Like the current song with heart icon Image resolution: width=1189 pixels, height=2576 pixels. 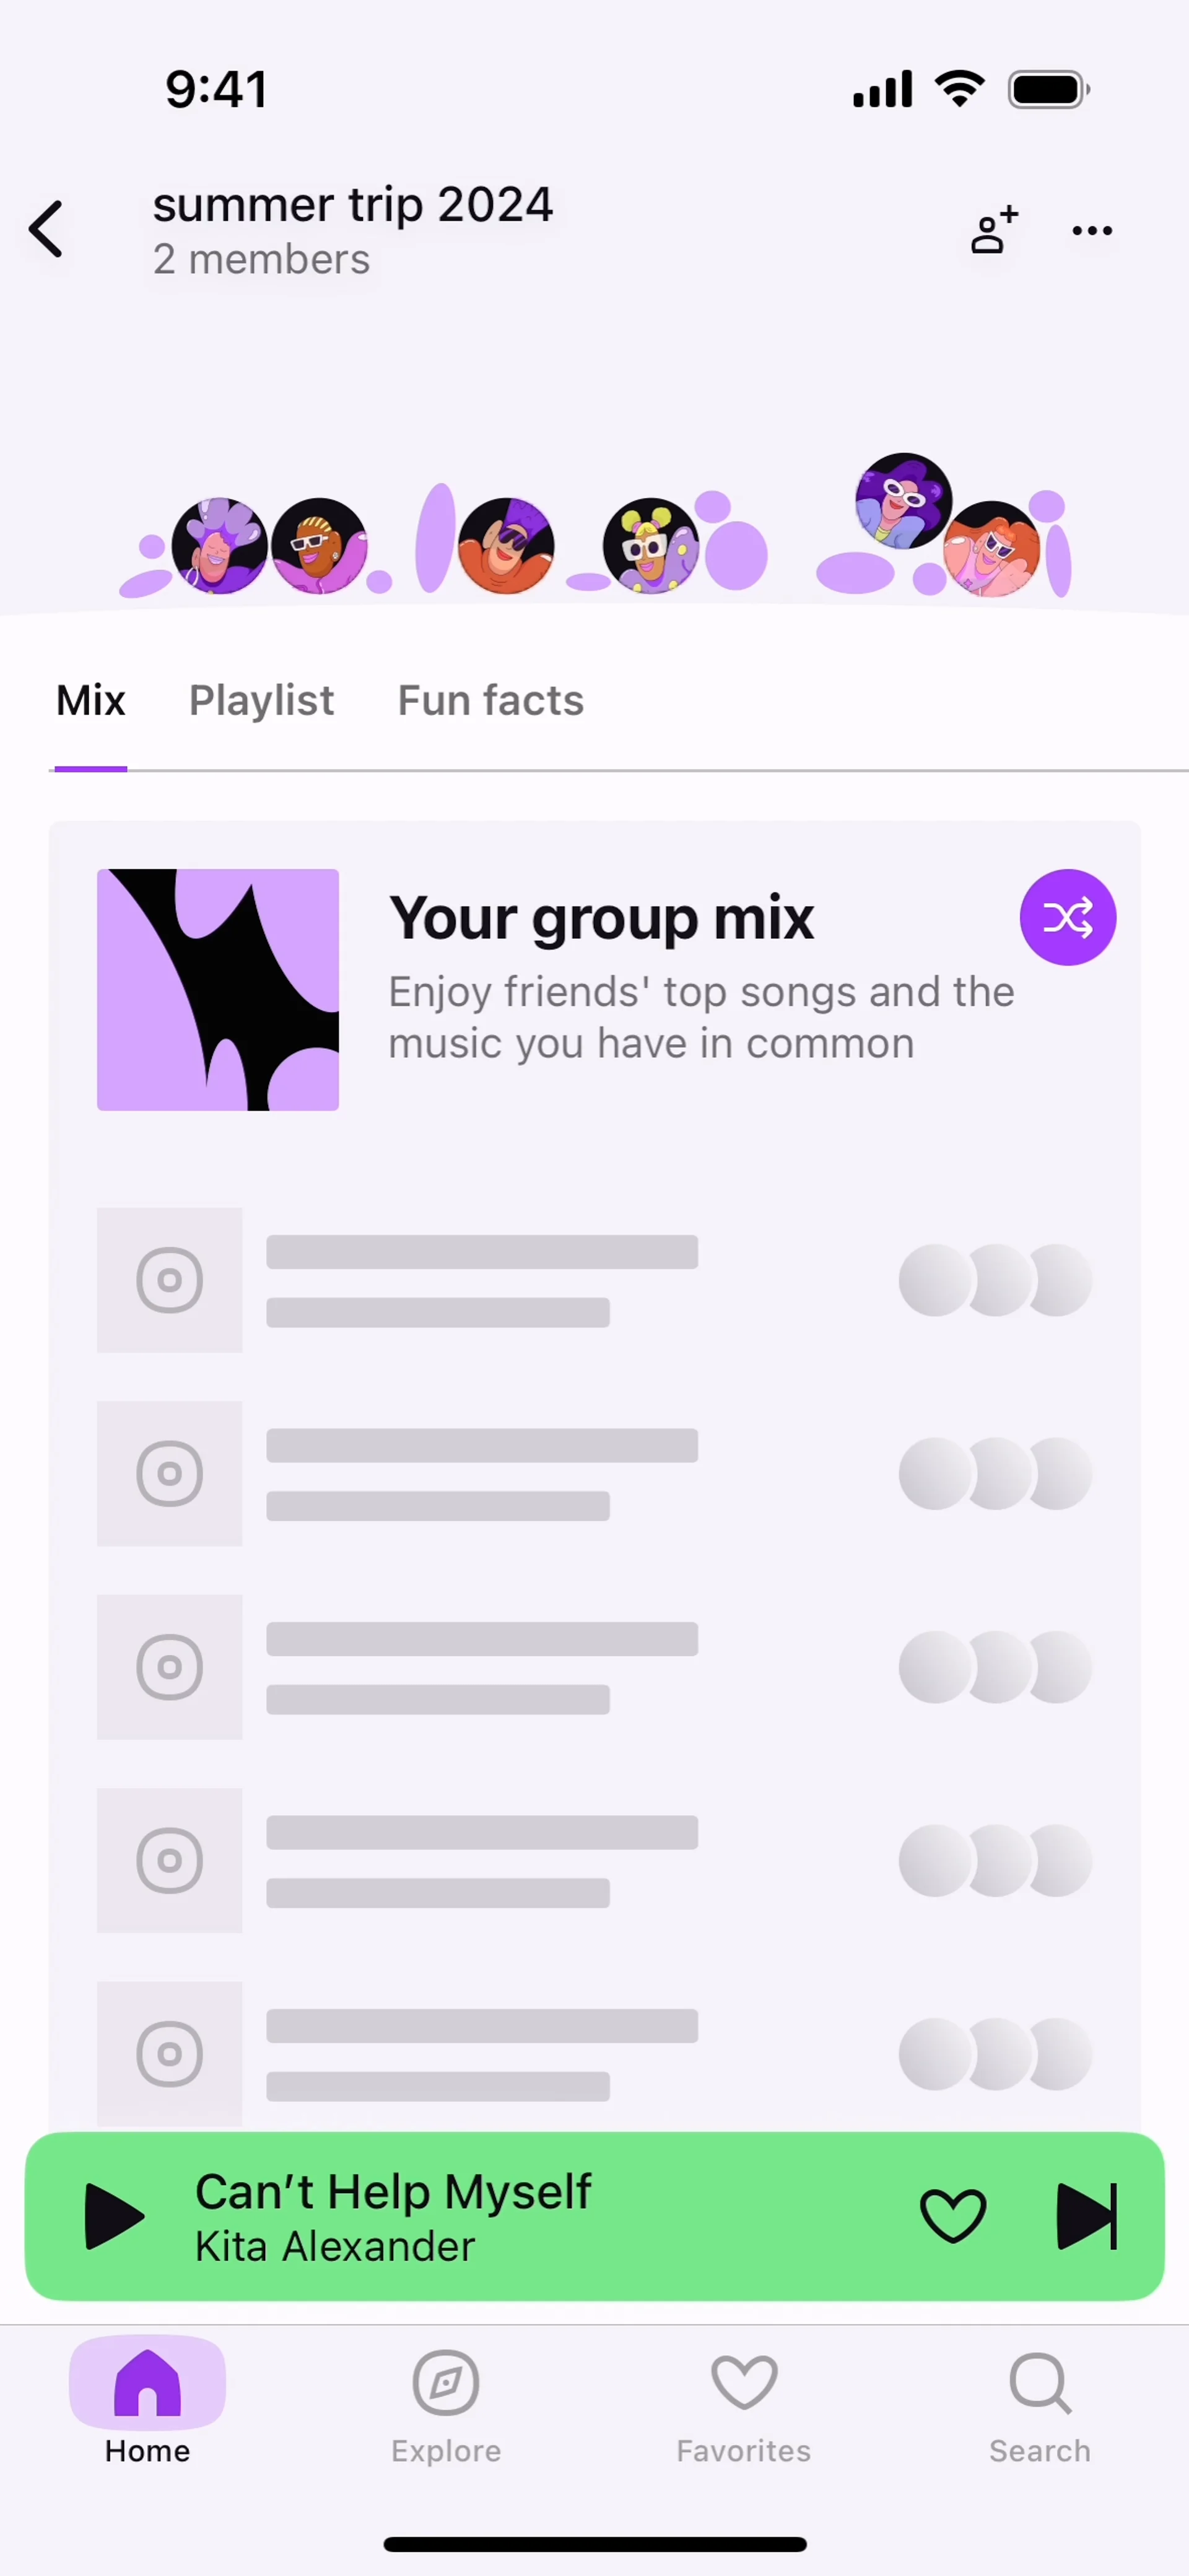(952, 2216)
